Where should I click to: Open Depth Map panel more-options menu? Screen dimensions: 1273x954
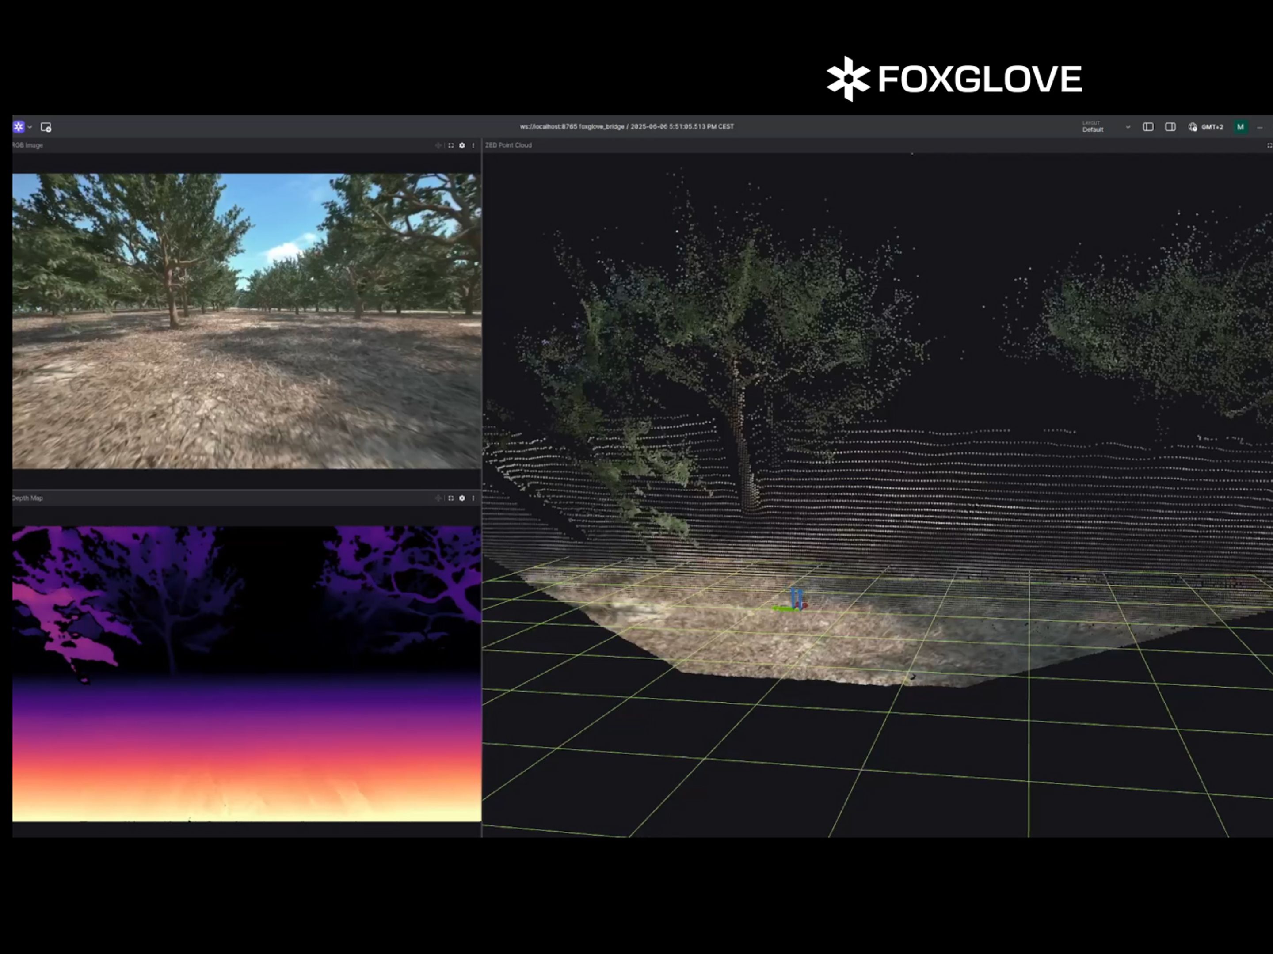473,498
